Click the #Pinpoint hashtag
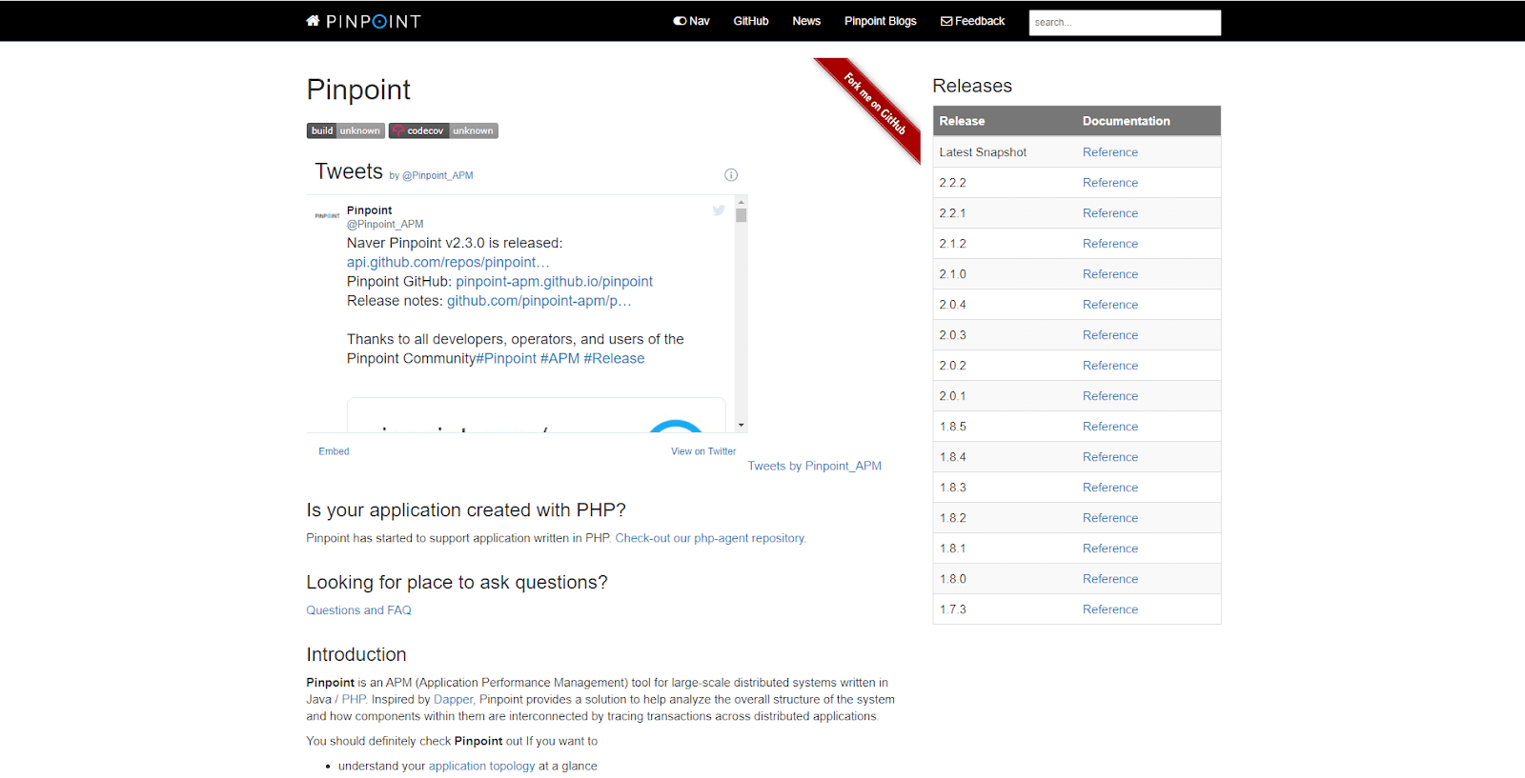Image resolution: width=1525 pixels, height=778 pixels. 506,358
